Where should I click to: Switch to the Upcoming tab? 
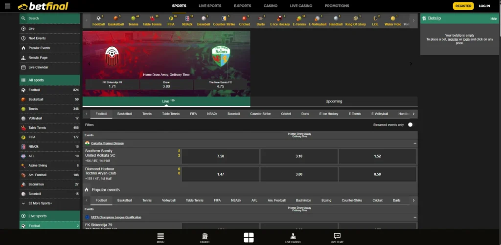(334, 102)
